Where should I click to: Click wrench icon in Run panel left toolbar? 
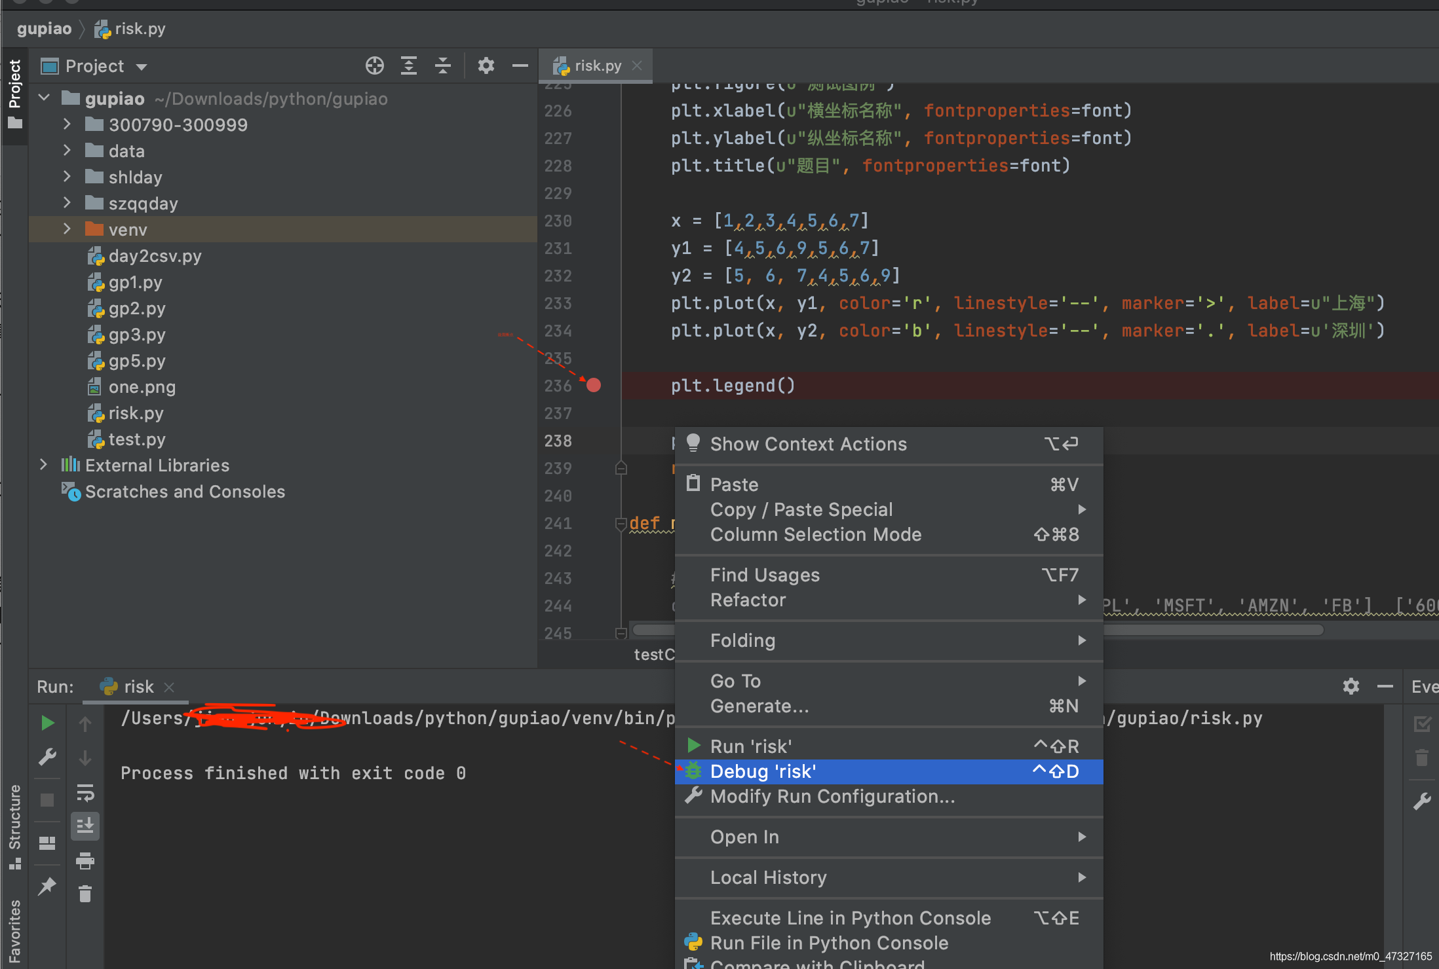(47, 758)
